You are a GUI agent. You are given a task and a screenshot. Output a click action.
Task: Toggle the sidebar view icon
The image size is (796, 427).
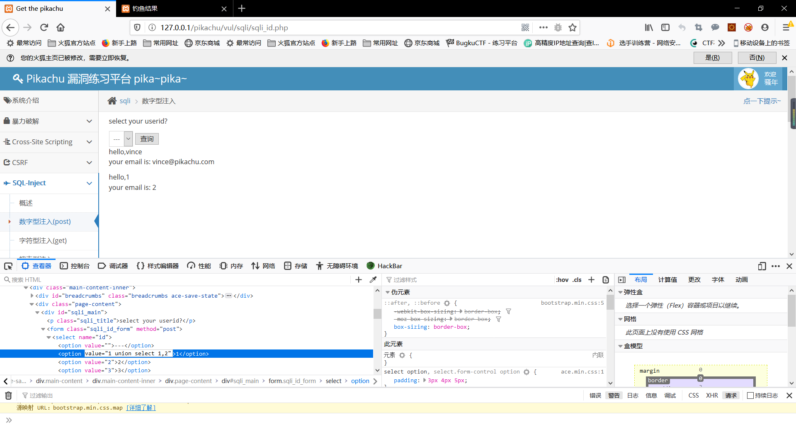pyautogui.click(x=665, y=27)
